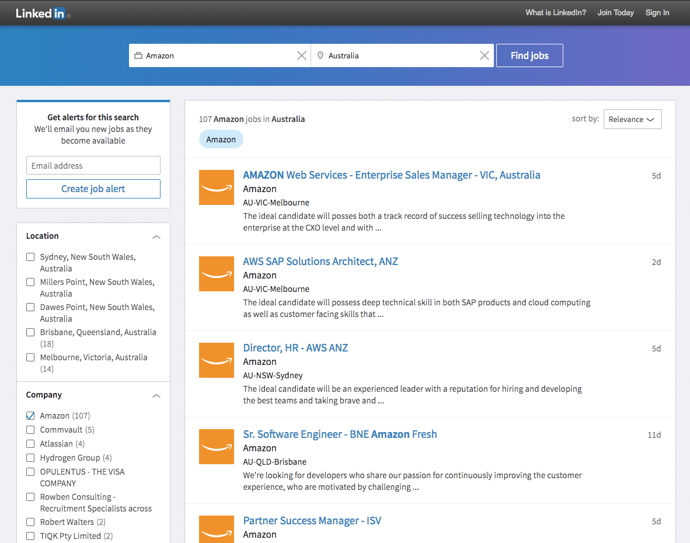Viewport: 690px width, 543px height.
Task: Check the Sydney, New South Wales location filter
Action: (x=30, y=257)
